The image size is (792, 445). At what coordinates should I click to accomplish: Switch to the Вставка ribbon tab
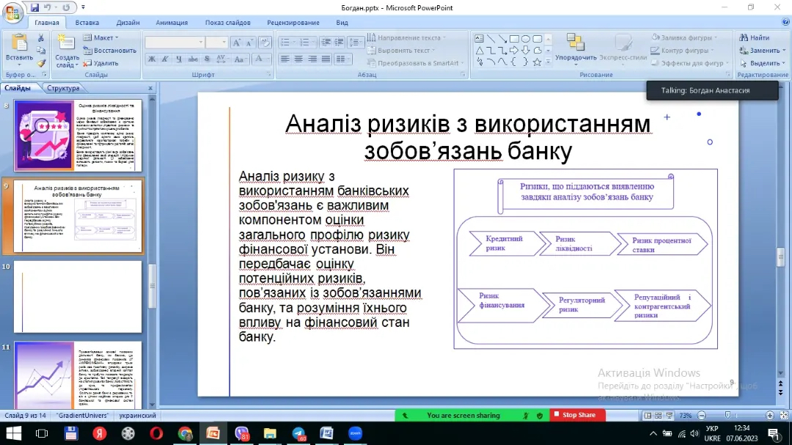tap(87, 23)
